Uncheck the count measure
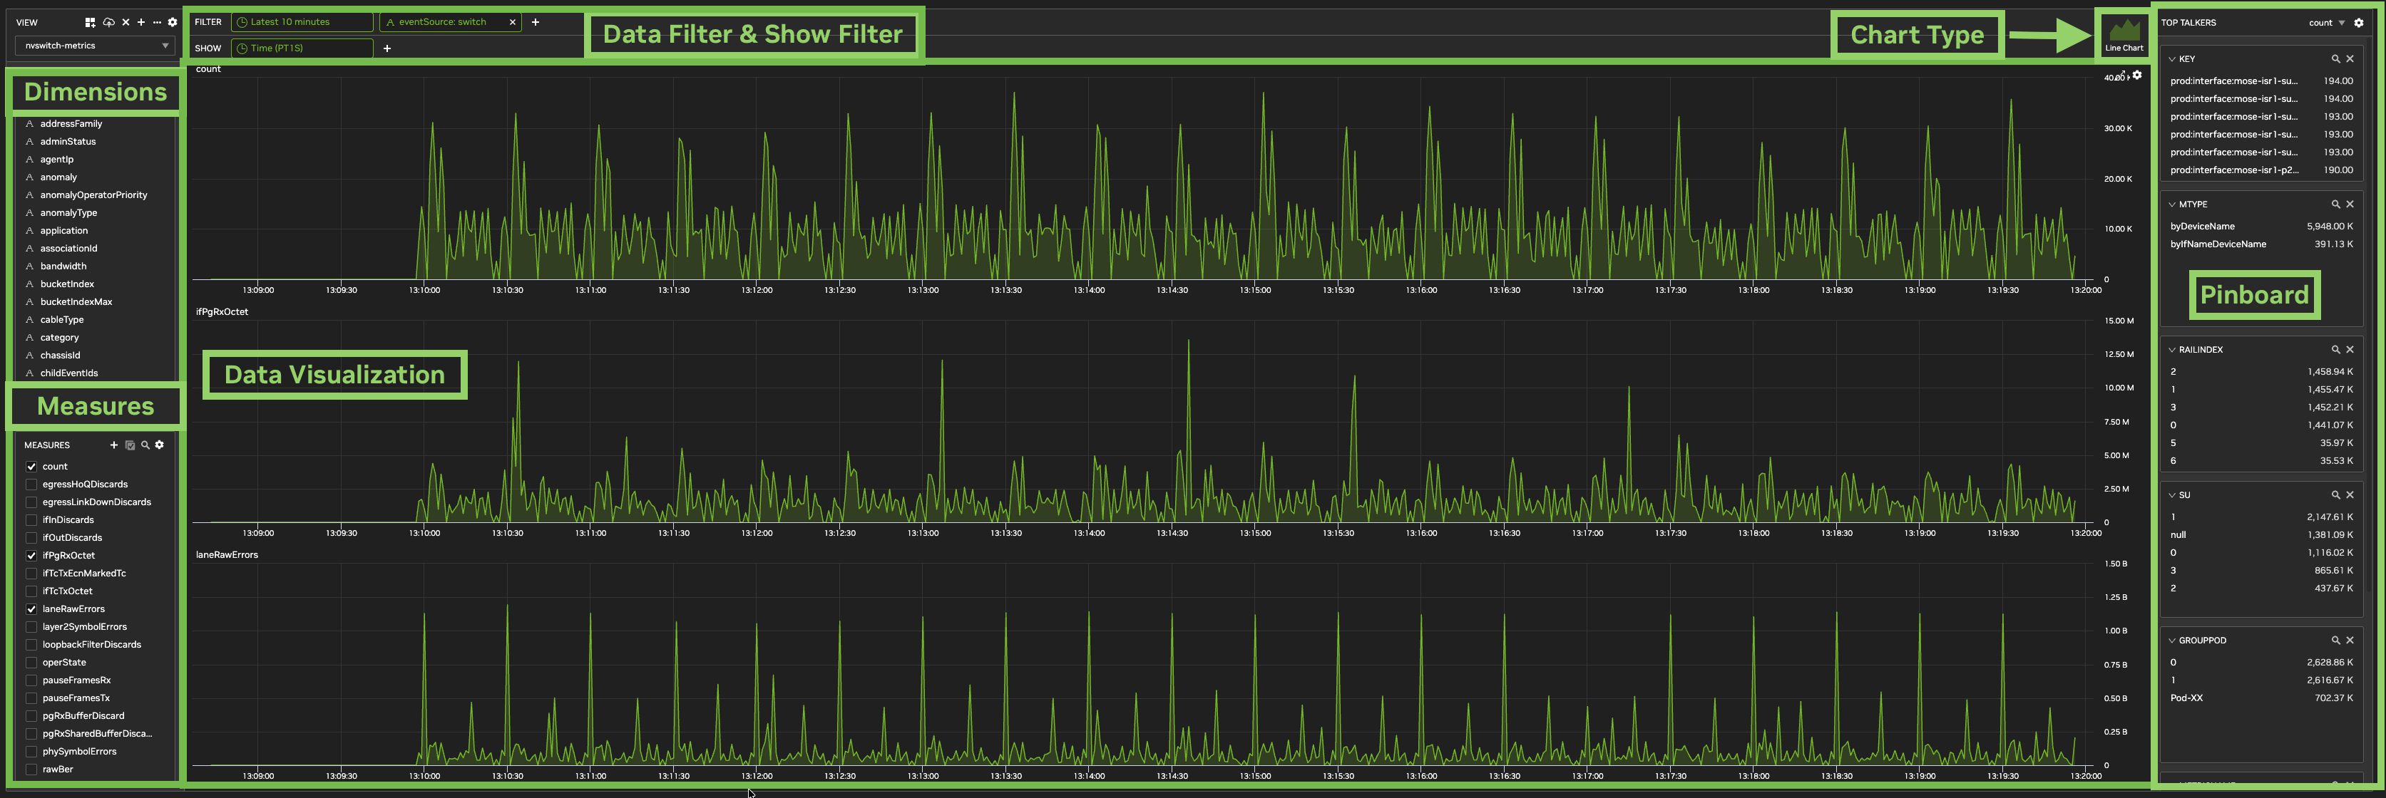The width and height of the screenshot is (2386, 798). [x=31, y=467]
